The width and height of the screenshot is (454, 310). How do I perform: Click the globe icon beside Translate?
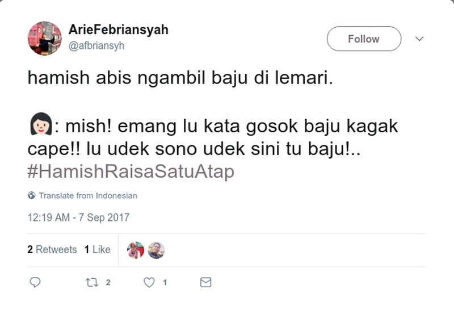point(32,196)
